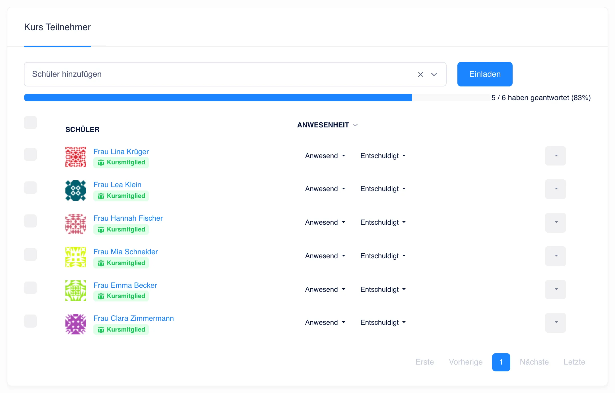Check the box for Frau Lina Krüger
The image size is (615, 393).
[x=30, y=154]
